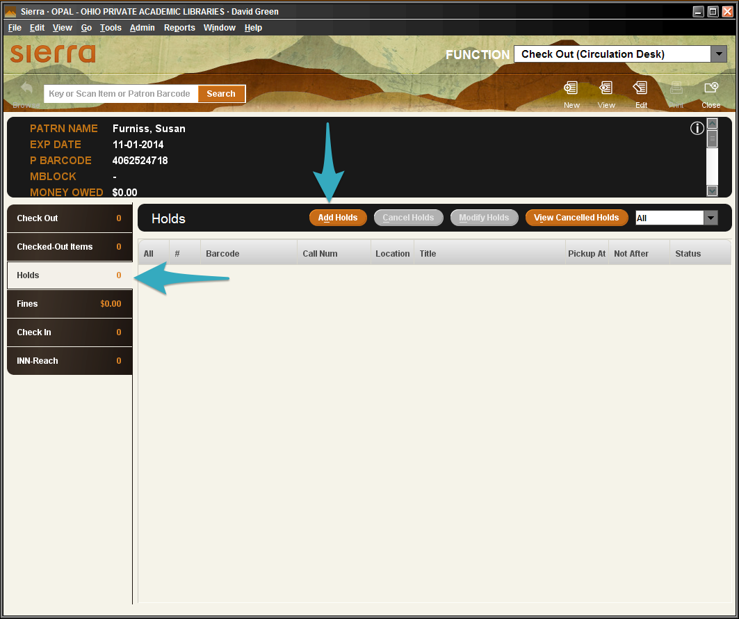Click the All column header
The image size is (739, 619).
[x=154, y=254]
